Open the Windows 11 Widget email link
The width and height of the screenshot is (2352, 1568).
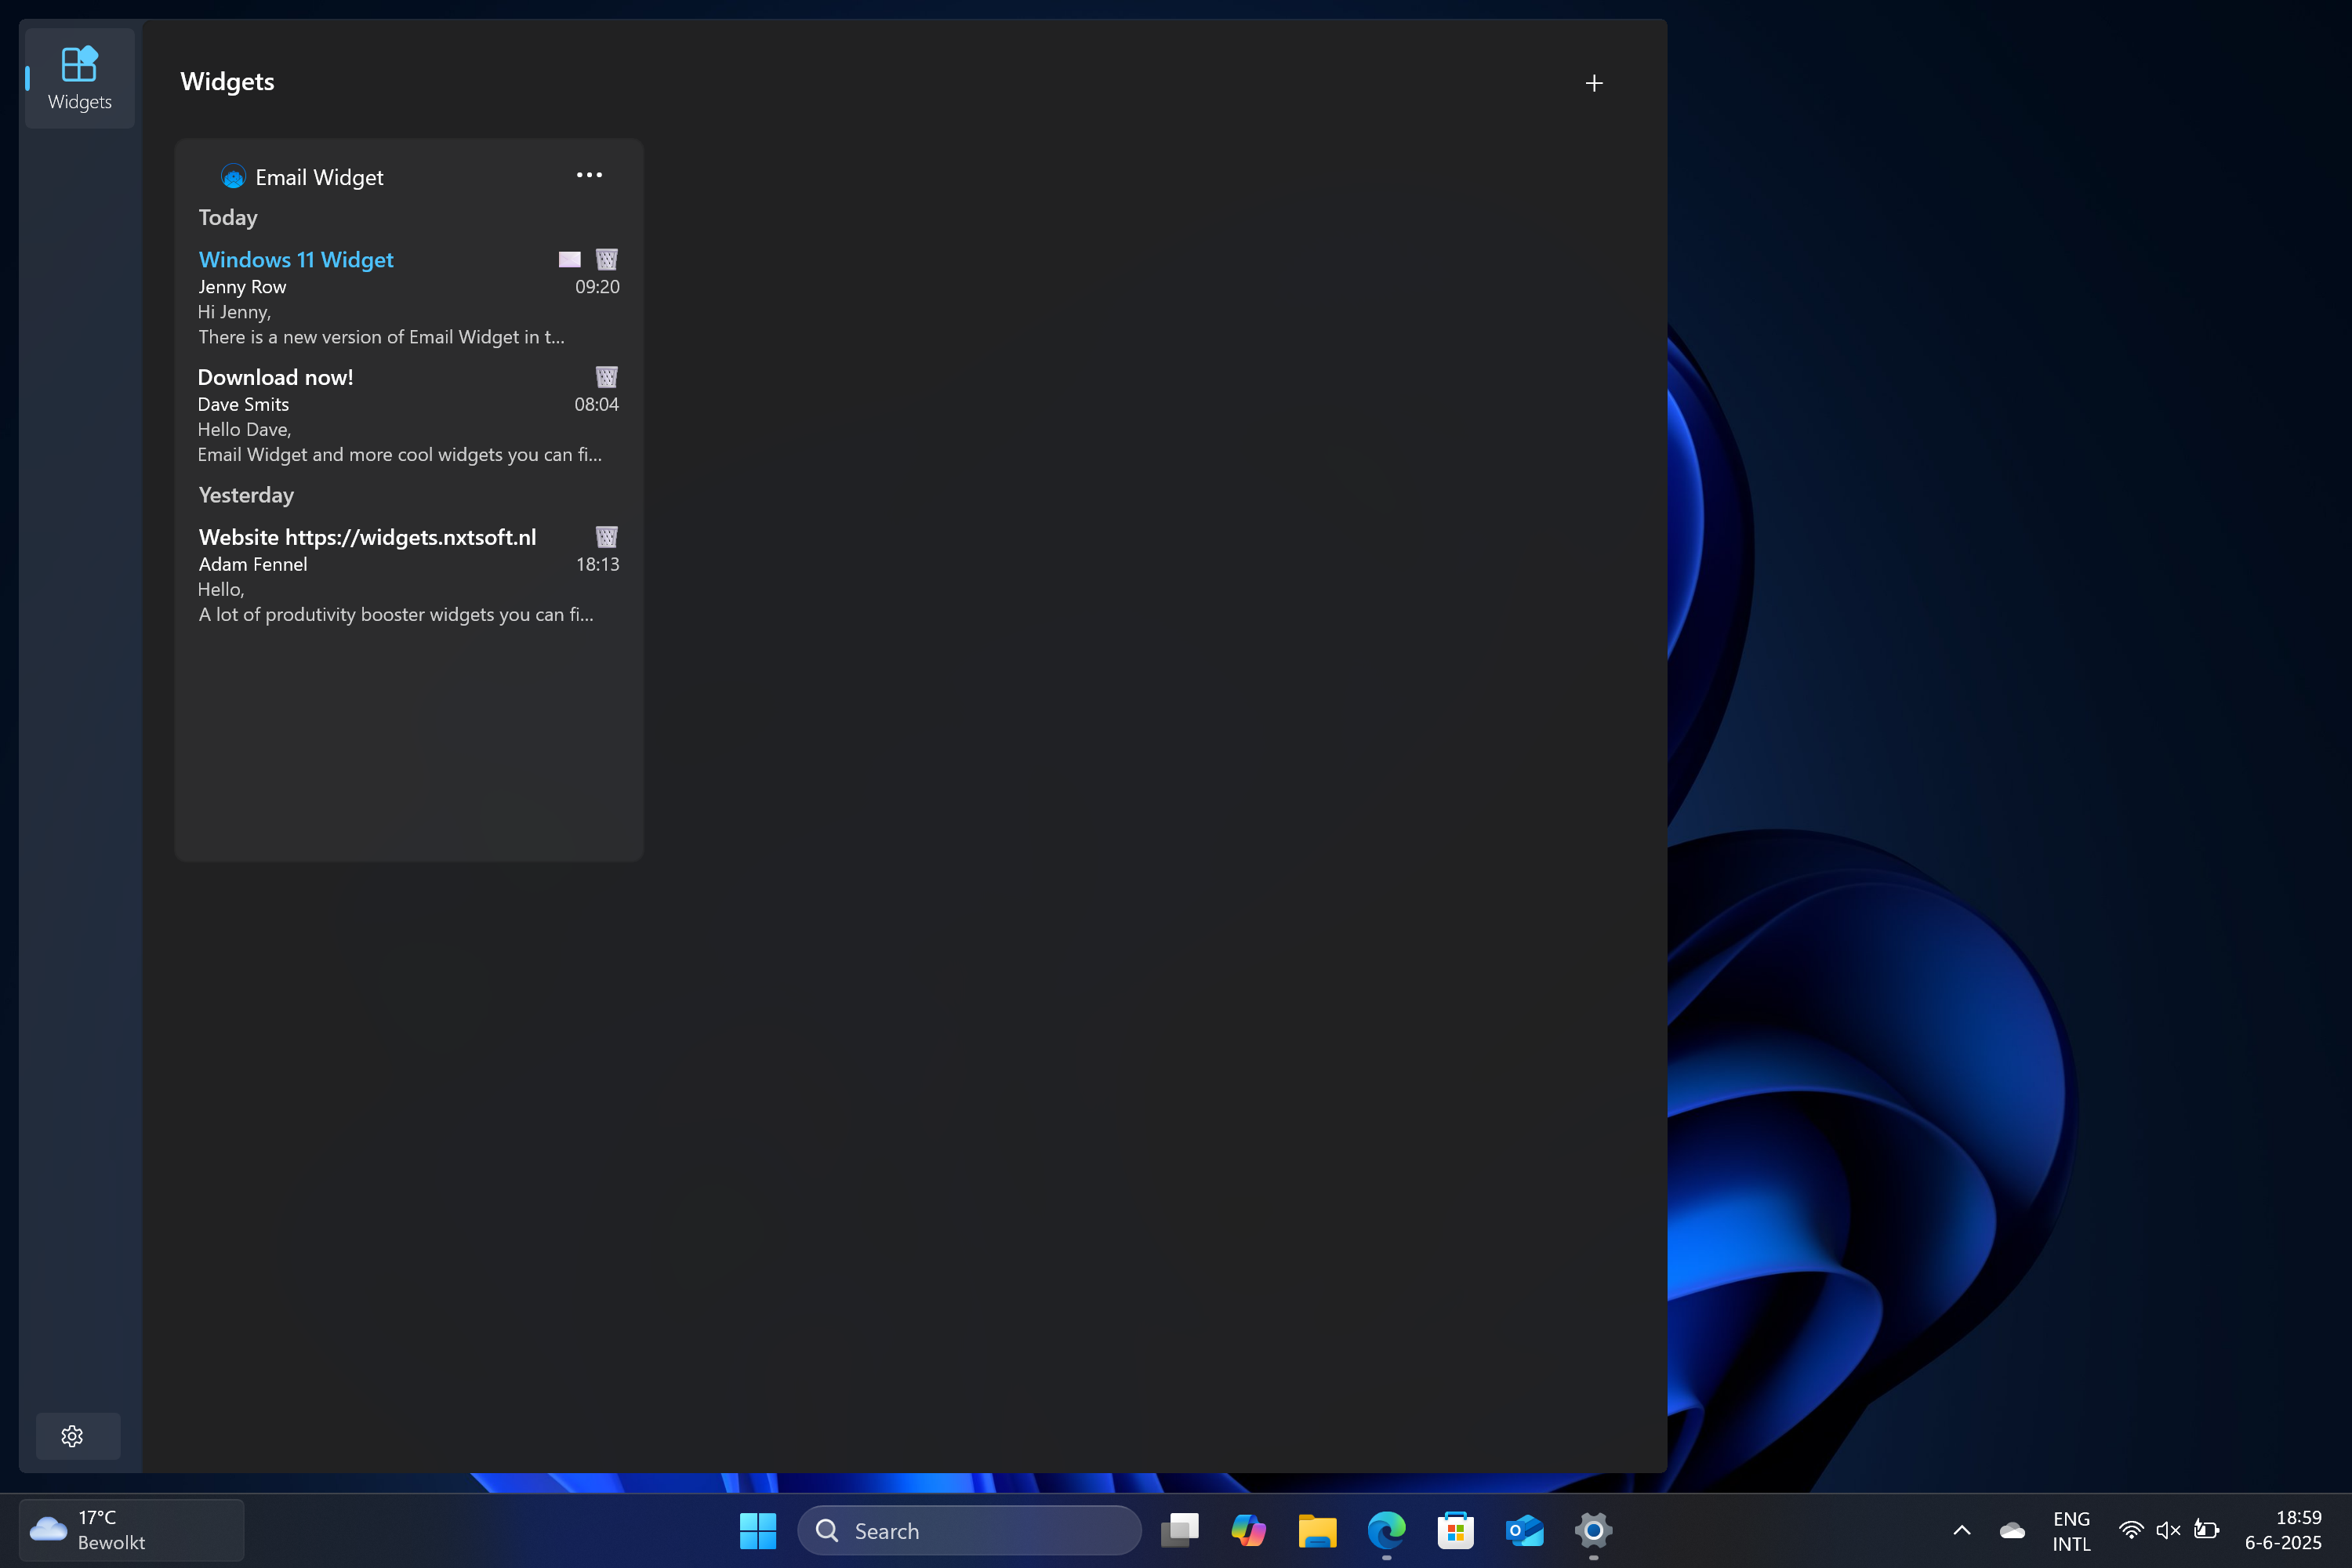pyautogui.click(x=296, y=260)
